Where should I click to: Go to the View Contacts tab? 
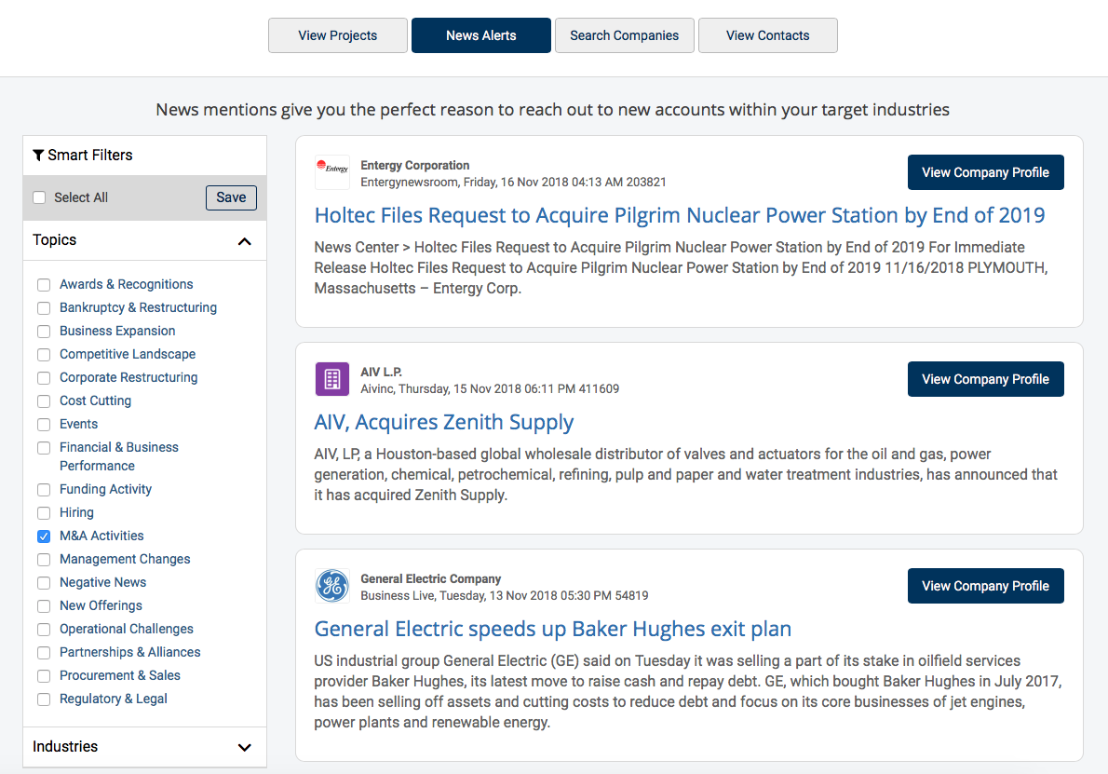coord(768,35)
